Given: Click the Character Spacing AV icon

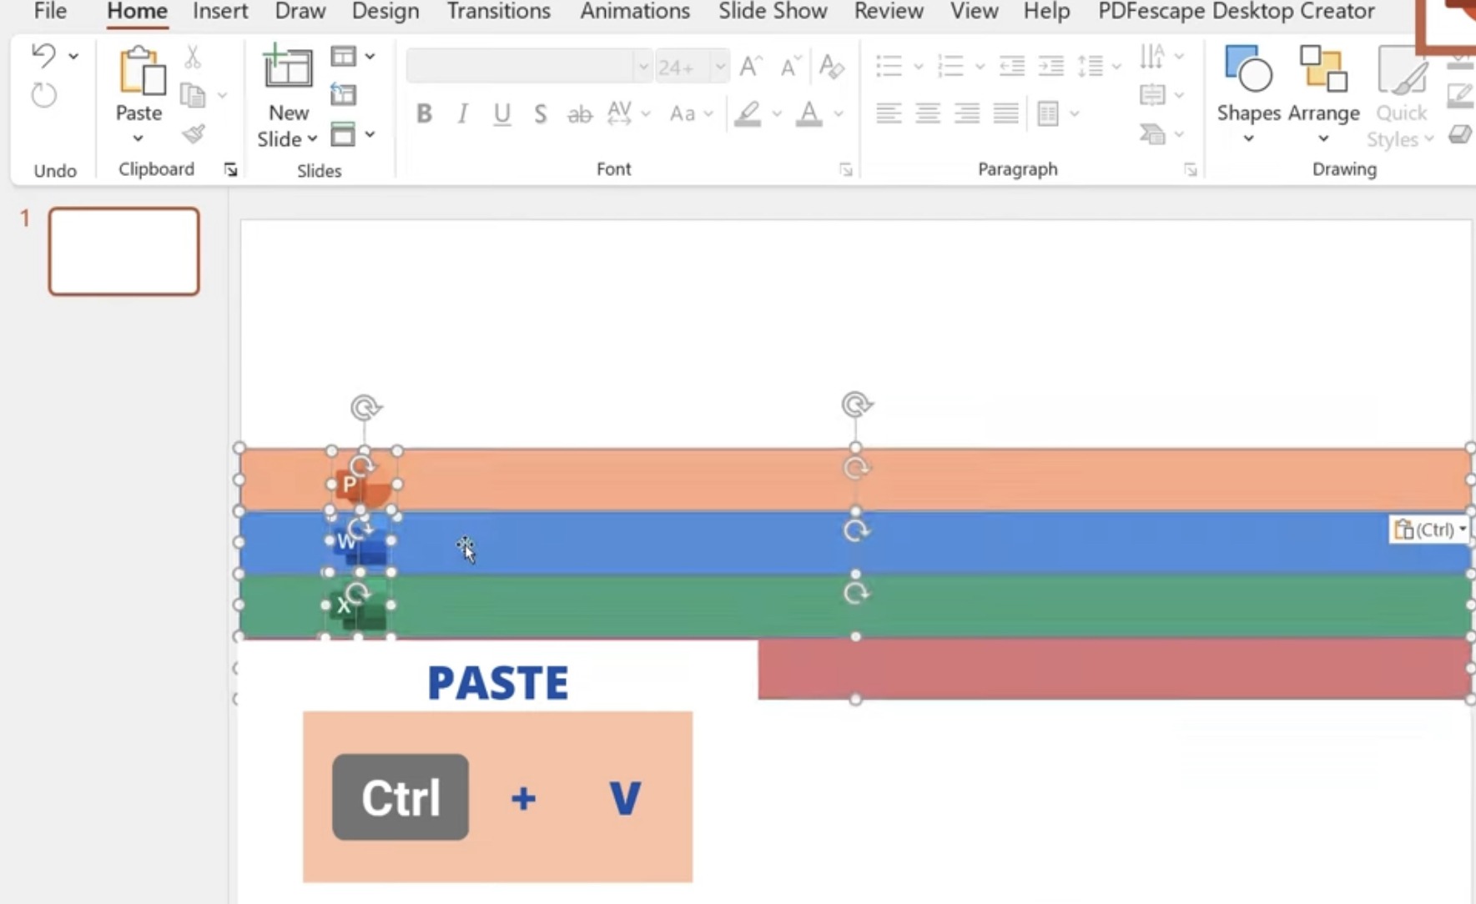Looking at the screenshot, I should [619, 113].
